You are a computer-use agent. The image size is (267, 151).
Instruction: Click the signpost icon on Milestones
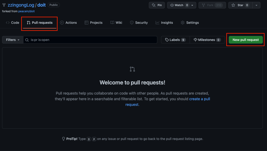click(x=195, y=40)
